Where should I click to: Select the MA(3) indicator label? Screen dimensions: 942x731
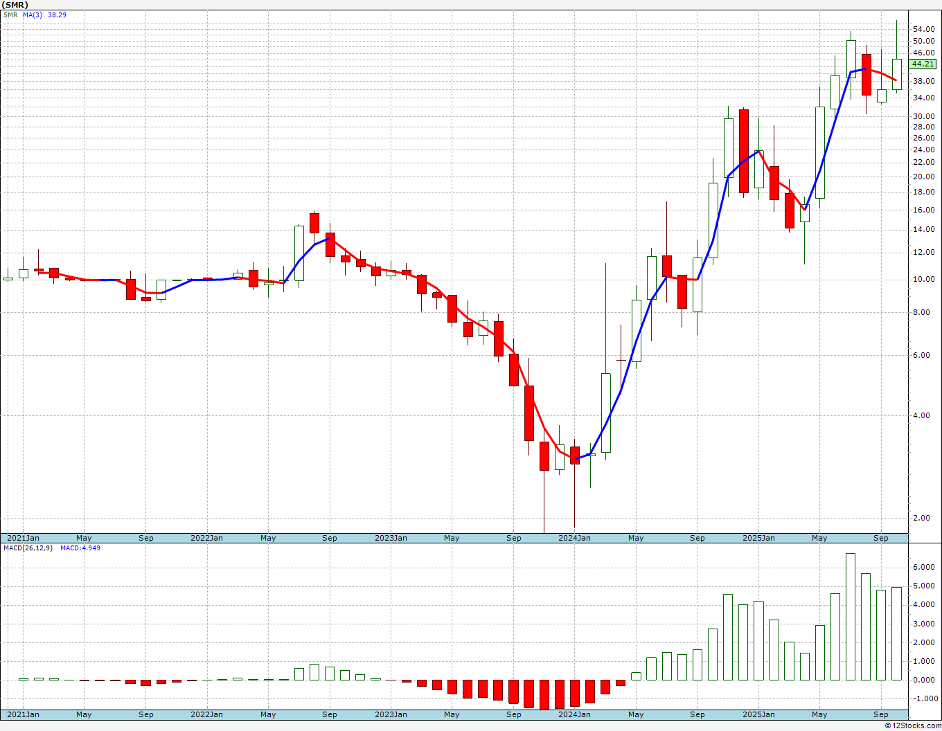click(33, 15)
